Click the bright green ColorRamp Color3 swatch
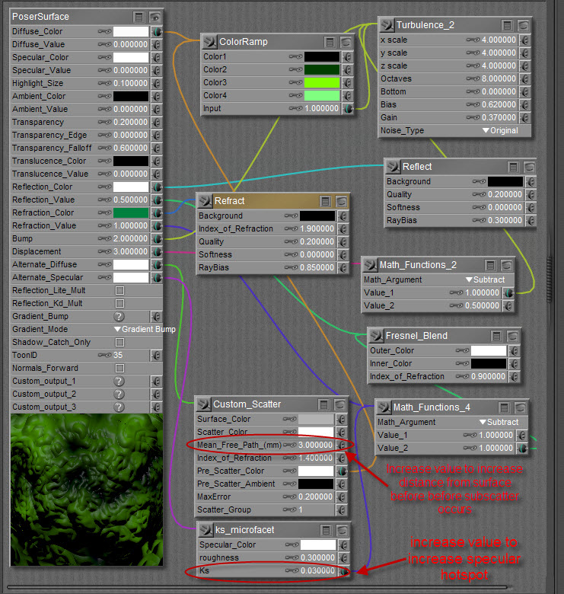 tap(322, 82)
